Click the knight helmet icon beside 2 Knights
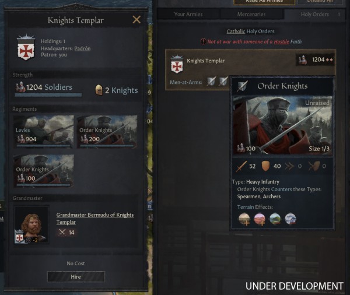This screenshot has width=350, height=295. (x=99, y=90)
